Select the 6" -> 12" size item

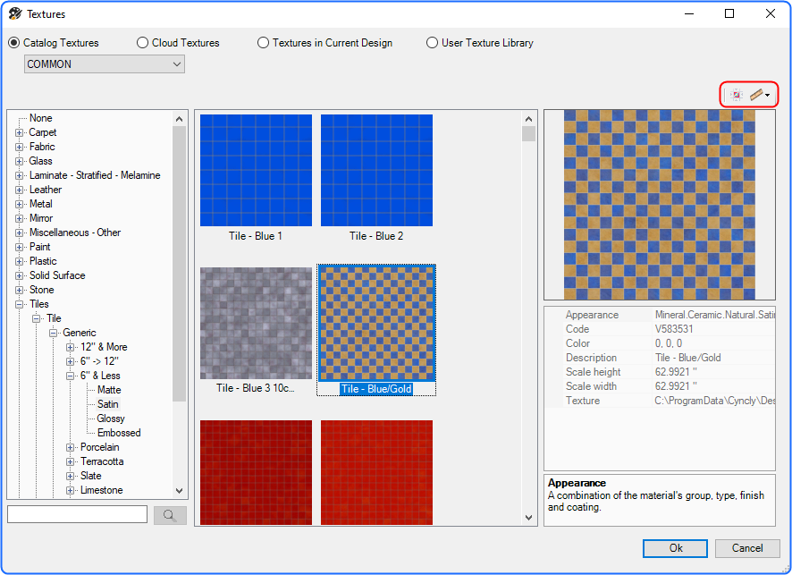tap(99, 361)
